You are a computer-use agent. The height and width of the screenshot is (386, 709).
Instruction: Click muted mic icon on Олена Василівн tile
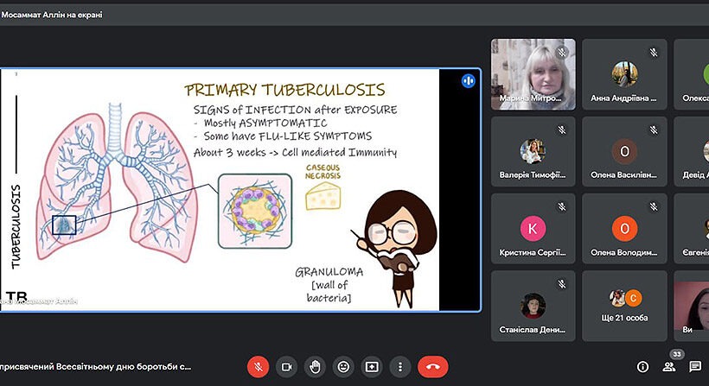pos(654,130)
